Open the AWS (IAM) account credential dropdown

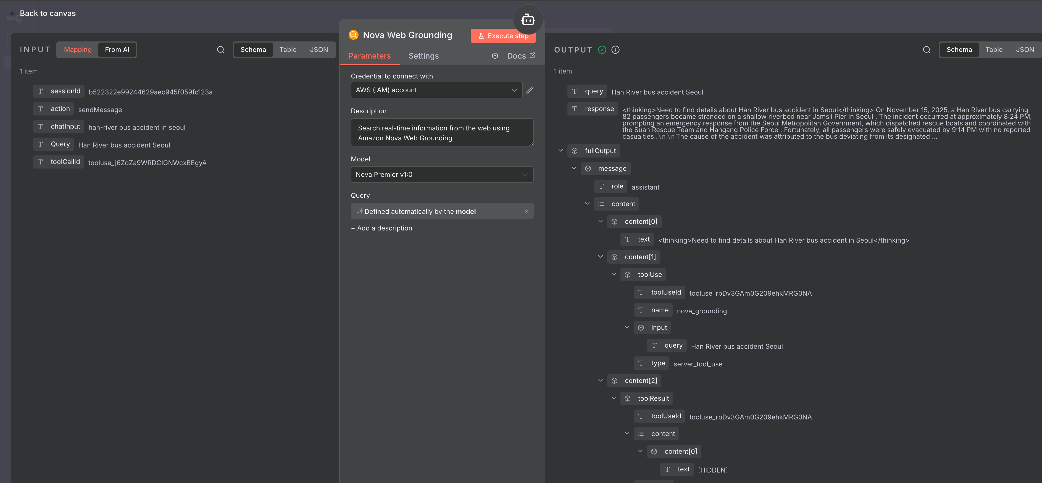(436, 90)
